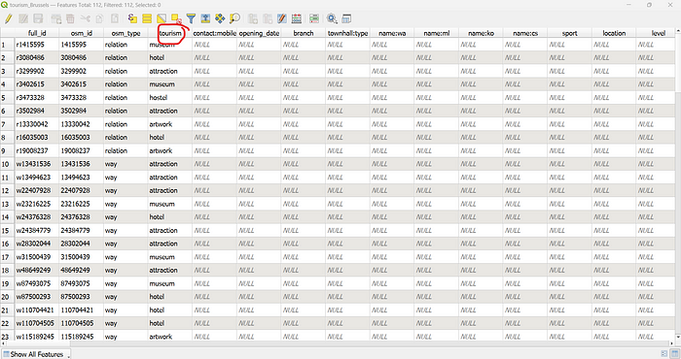
Task: Sort by the osm_type column header
Action: (x=125, y=33)
